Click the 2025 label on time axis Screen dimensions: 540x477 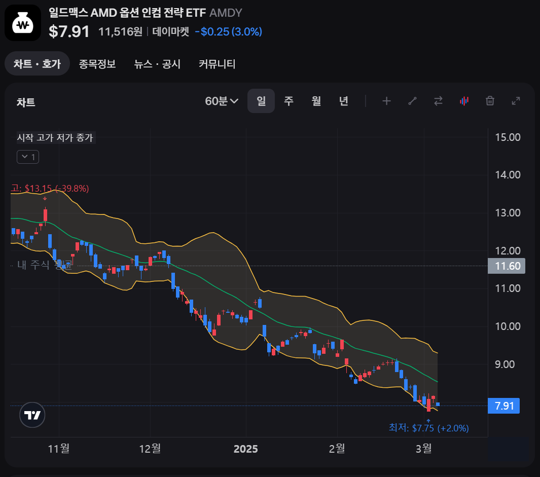tap(245, 449)
